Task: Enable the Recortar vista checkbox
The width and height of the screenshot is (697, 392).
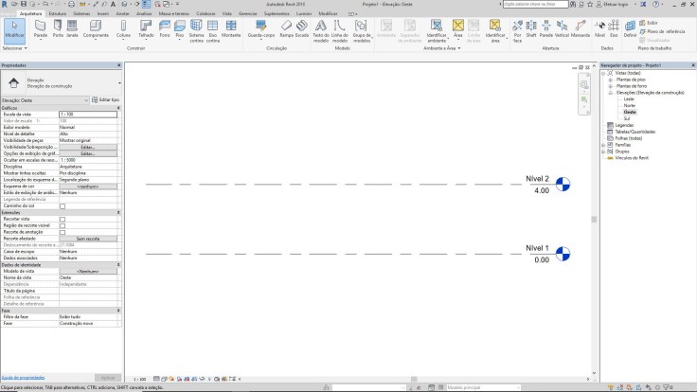Action: (63, 219)
